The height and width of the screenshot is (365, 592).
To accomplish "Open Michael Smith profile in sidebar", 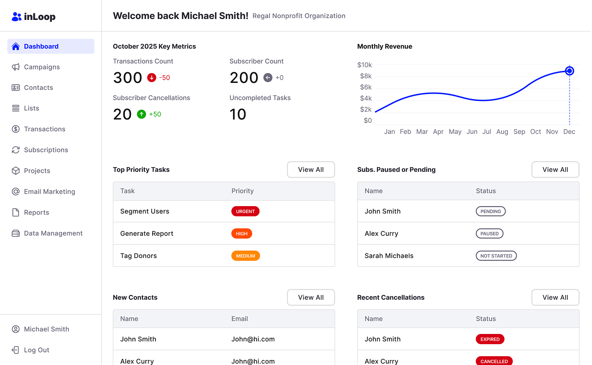I will click(46, 329).
